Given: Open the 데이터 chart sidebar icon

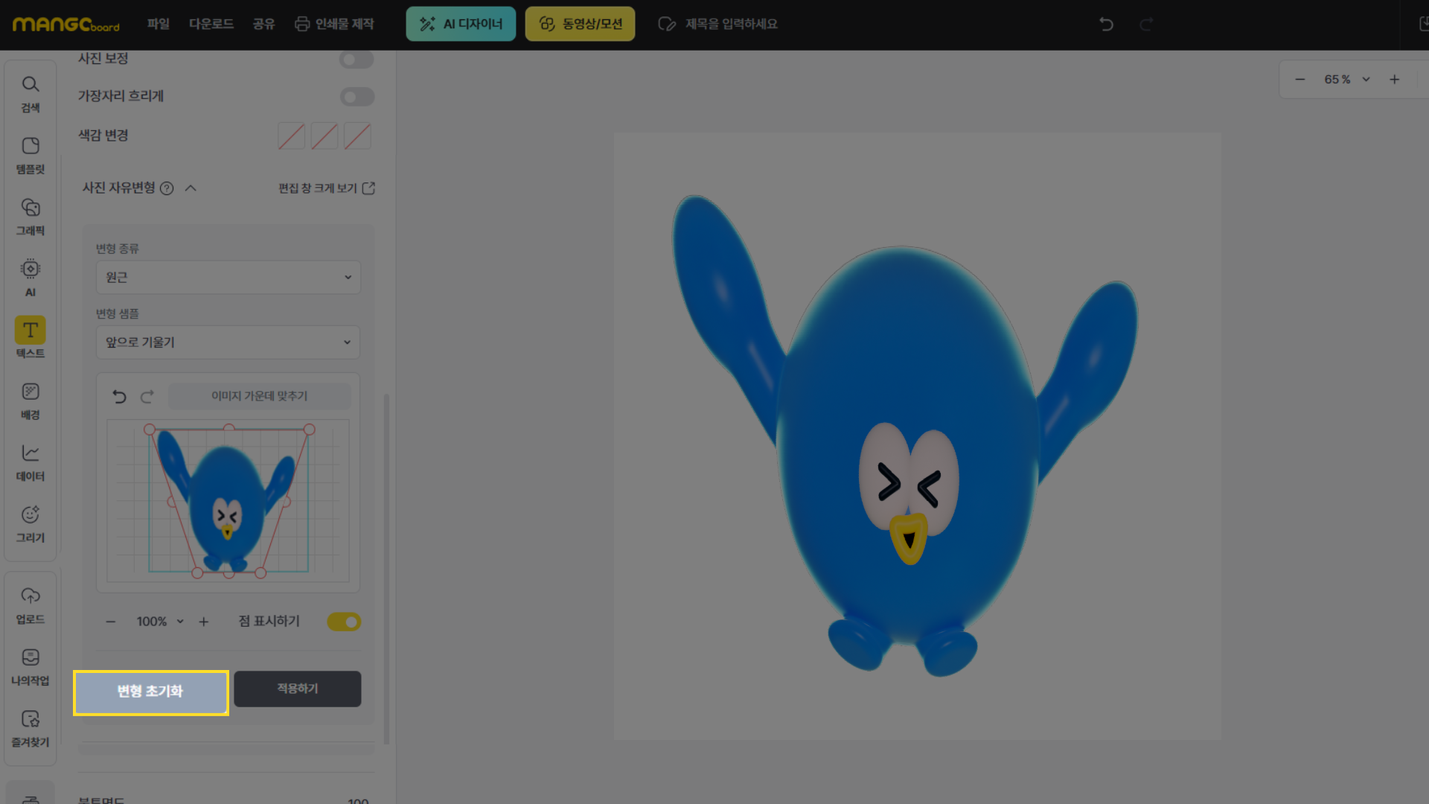Looking at the screenshot, I should click(31, 462).
